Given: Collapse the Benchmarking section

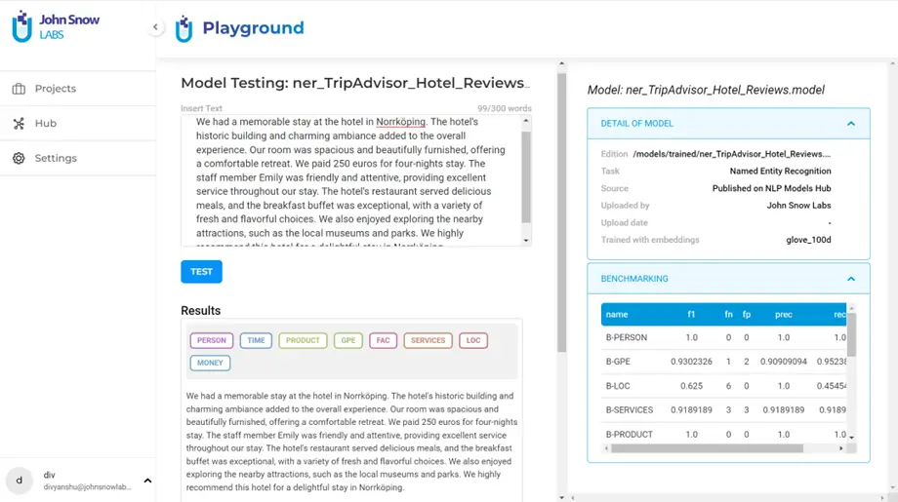Looking at the screenshot, I should pyautogui.click(x=850, y=279).
